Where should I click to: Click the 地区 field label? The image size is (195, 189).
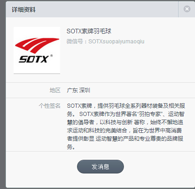pyautogui.click(x=55, y=90)
